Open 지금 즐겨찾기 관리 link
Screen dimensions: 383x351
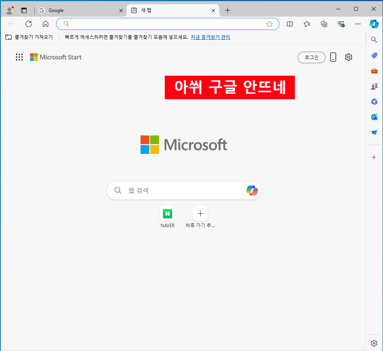click(210, 37)
